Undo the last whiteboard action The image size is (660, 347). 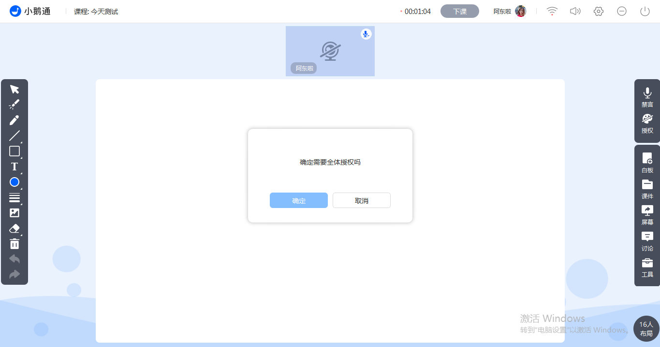click(x=15, y=259)
